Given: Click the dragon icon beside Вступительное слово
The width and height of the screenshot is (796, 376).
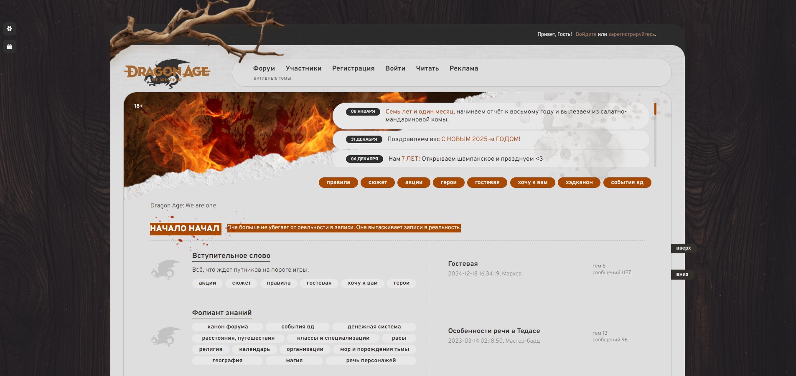Looking at the screenshot, I should pos(165,269).
